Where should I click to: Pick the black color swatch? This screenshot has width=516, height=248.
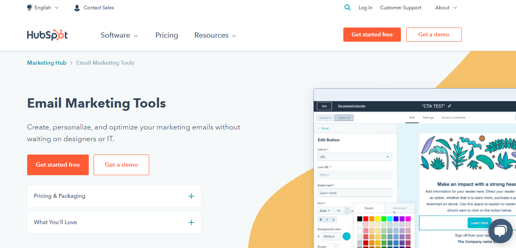[360, 219]
